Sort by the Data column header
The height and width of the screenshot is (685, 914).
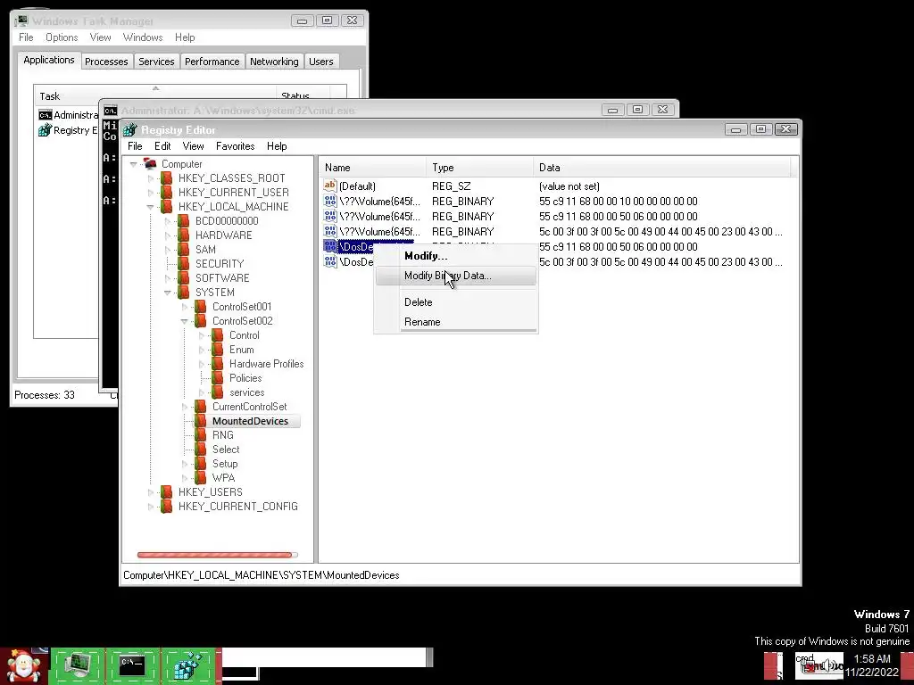click(x=661, y=167)
